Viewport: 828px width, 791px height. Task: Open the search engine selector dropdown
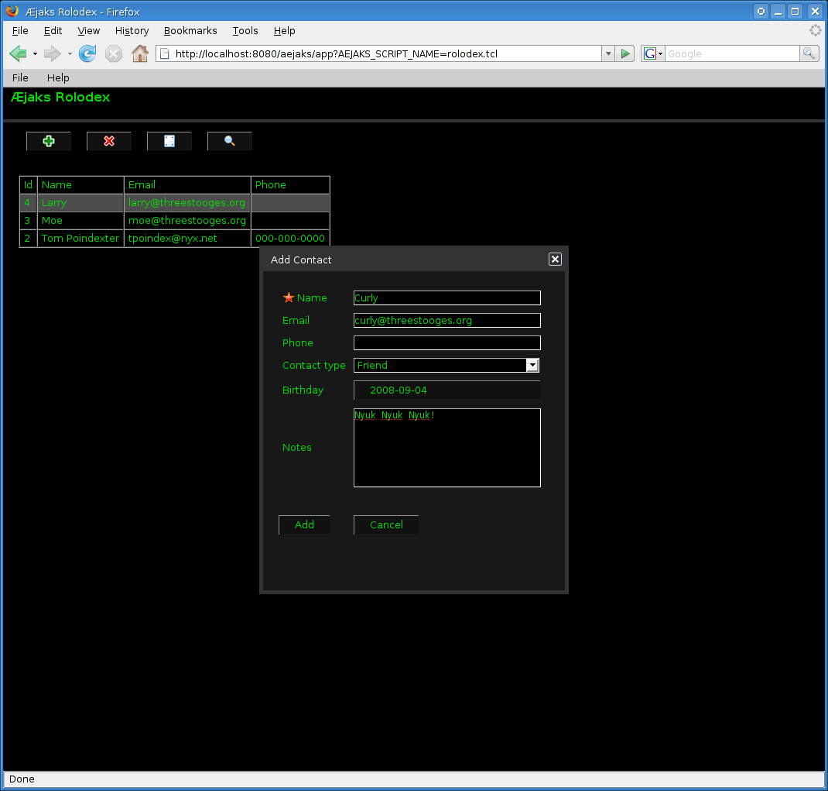coord(652,53)
